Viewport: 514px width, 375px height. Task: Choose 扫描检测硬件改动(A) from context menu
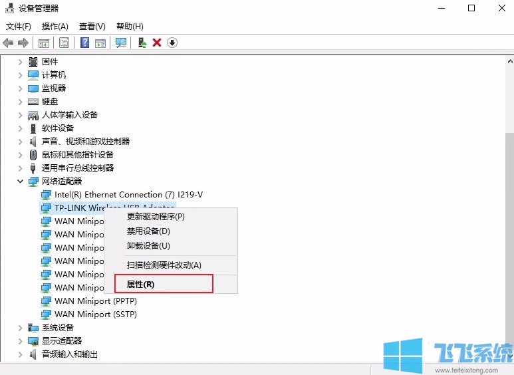click(171, 265)
